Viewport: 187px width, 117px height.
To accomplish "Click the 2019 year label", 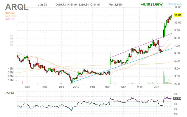I will point(76,87).
